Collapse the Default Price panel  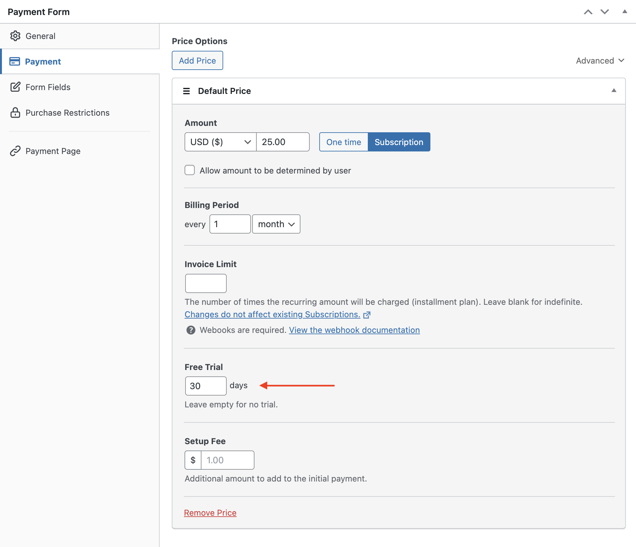click(x=614, y=91)
